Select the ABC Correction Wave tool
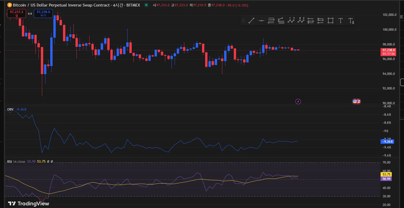The image size is (404, 208). point(301,21)
